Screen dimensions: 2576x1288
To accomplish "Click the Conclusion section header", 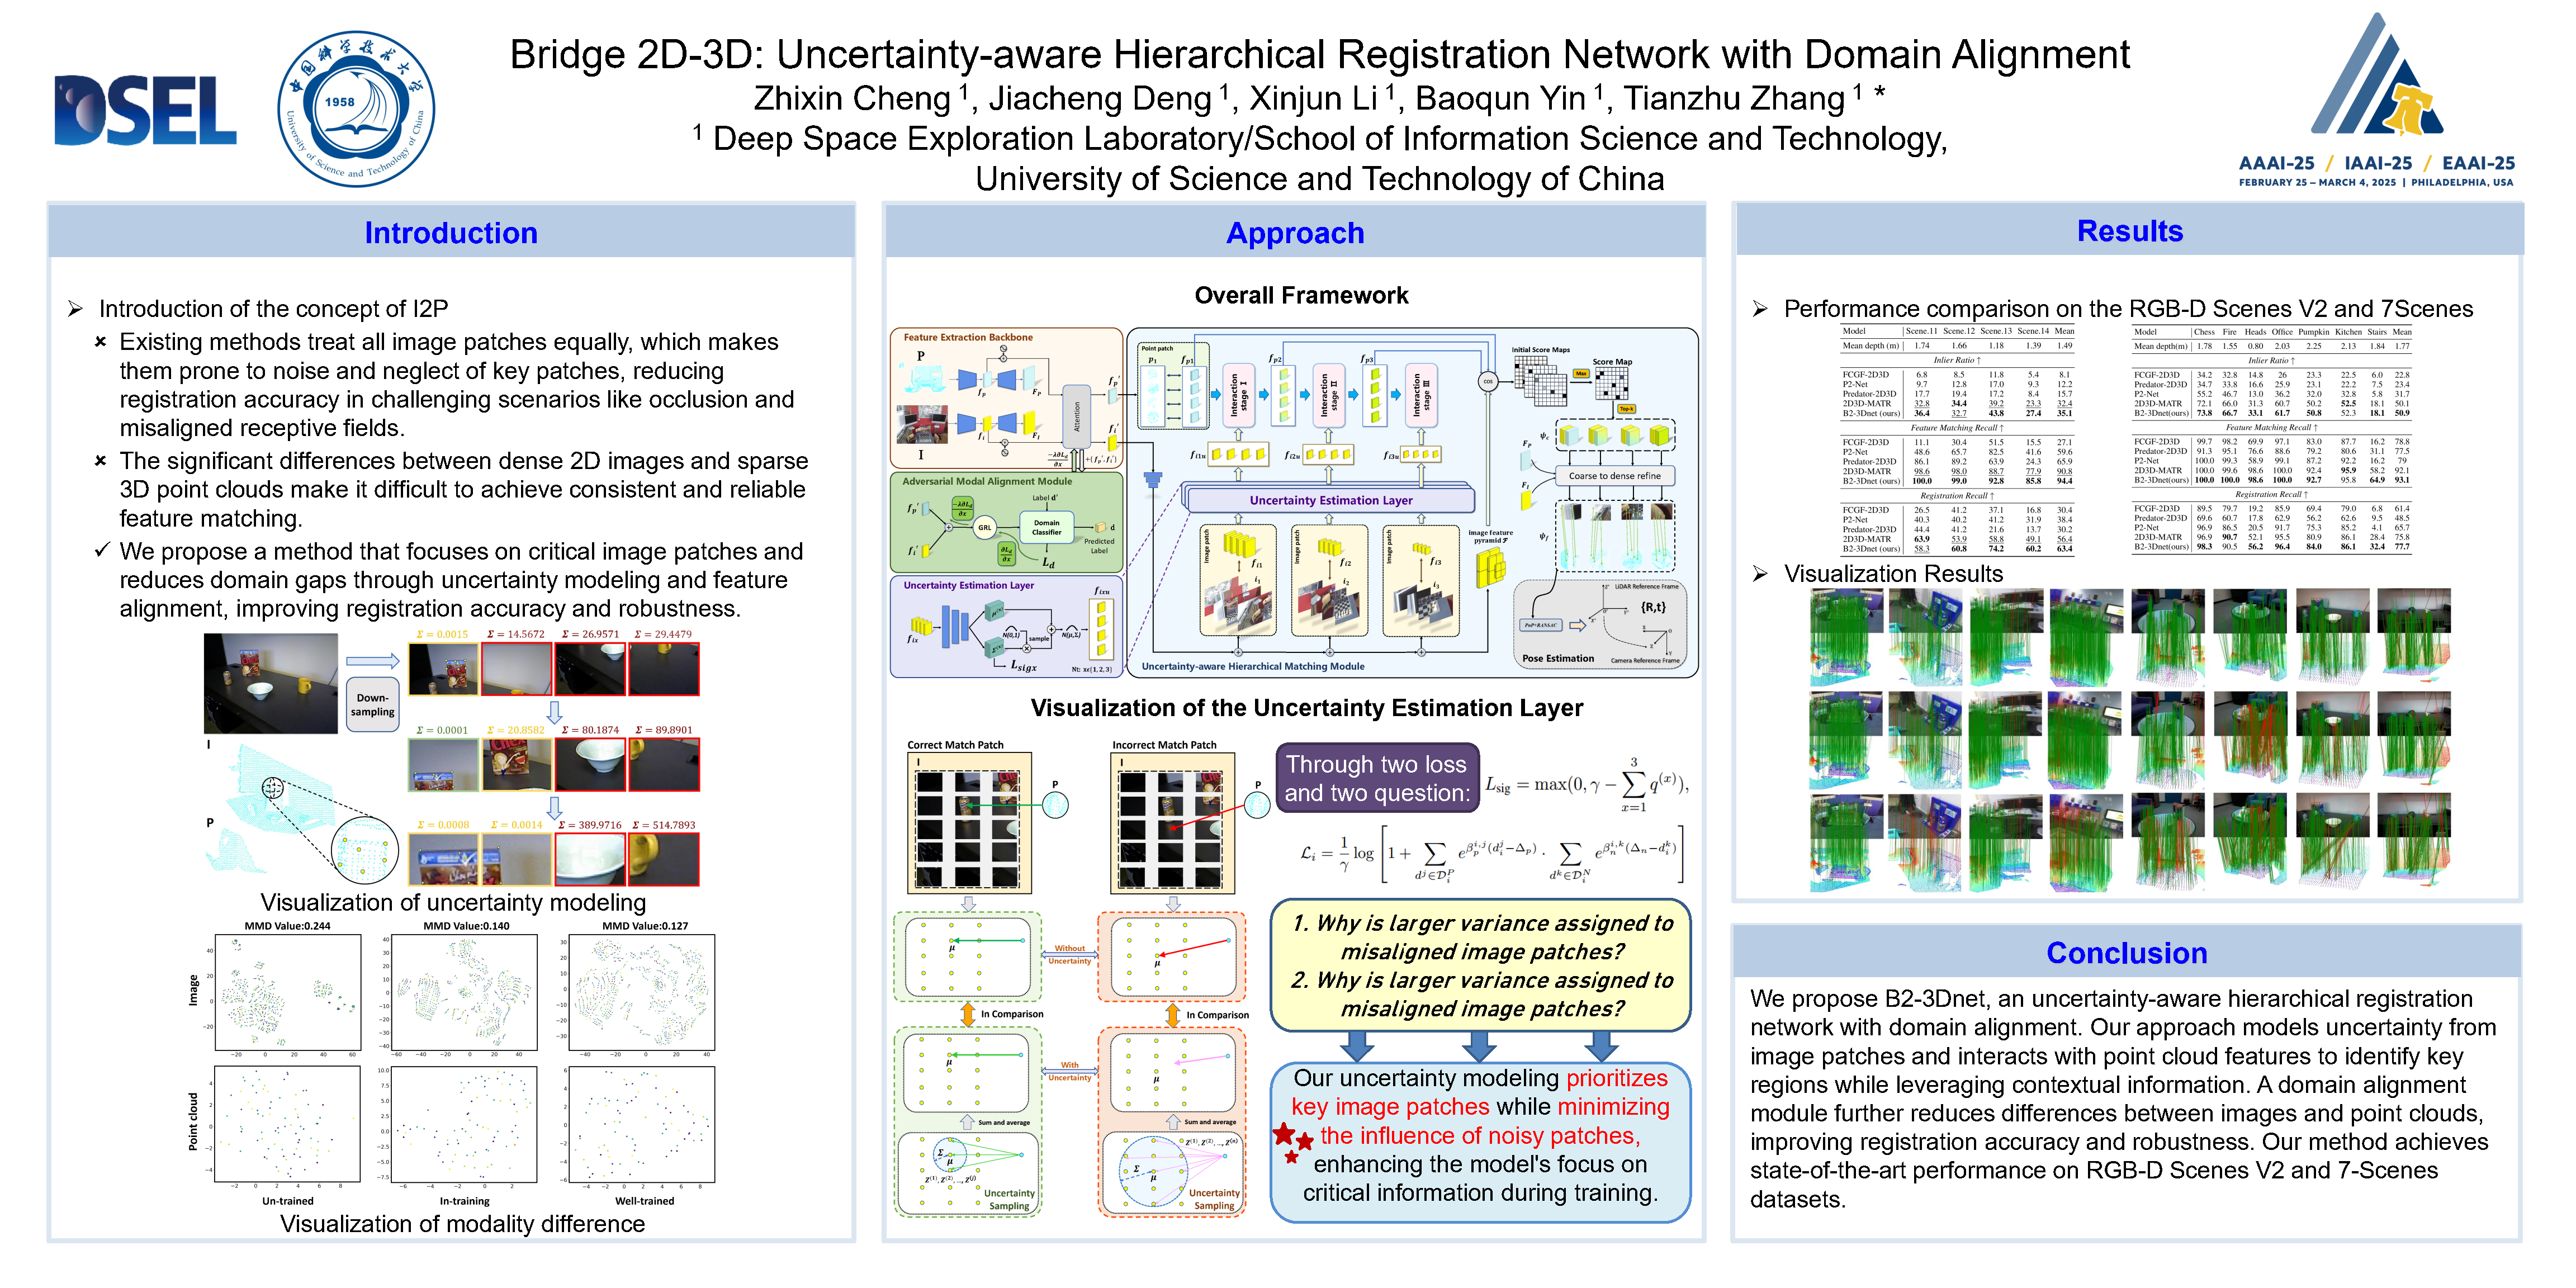I will [2126, 953].
